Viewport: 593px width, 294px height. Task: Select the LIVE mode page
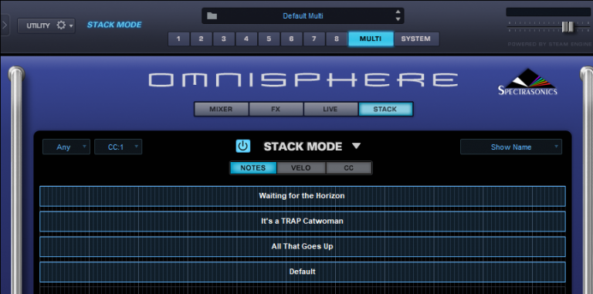[x=330, y=109]
